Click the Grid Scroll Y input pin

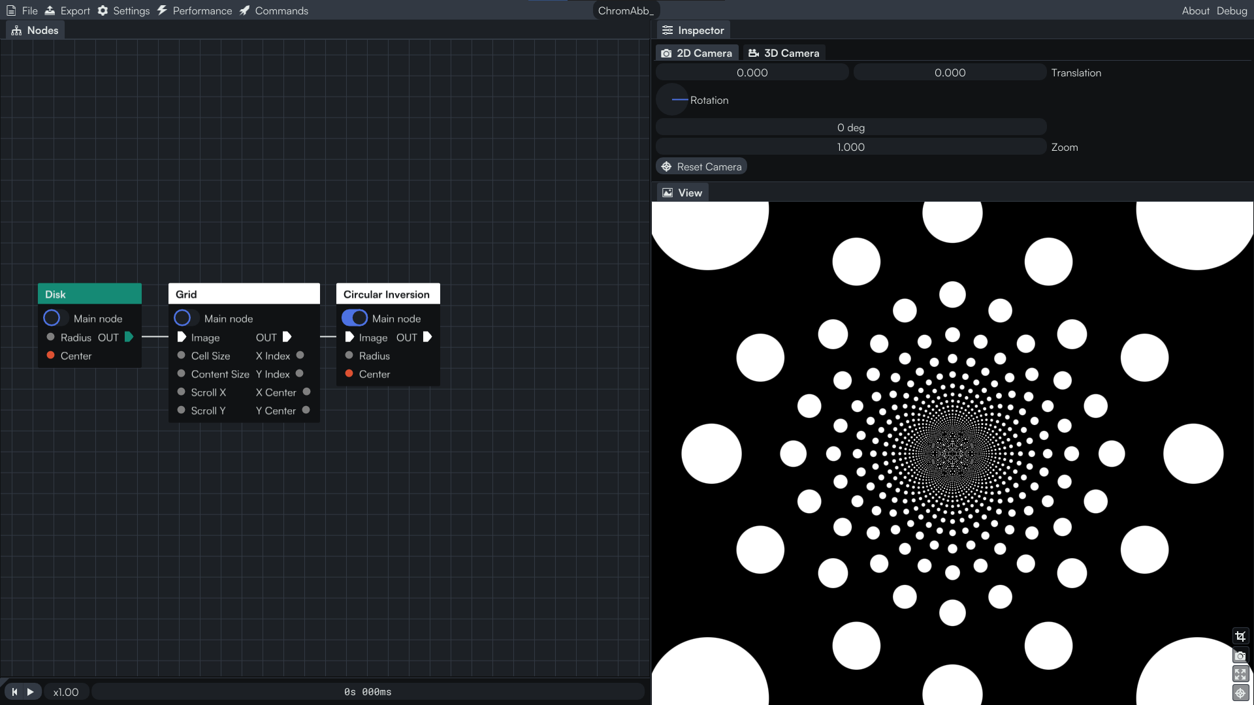tap(181, 410)
